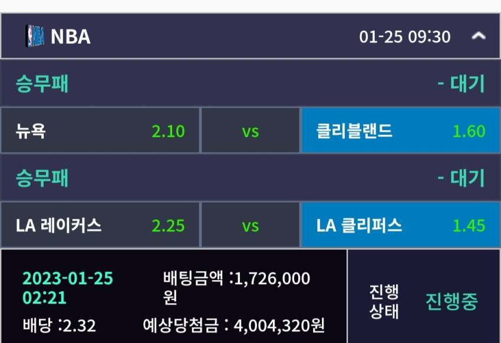This screenshot has width=501, height=343.
Task: Click first 승무패 bet type label
Action: tap(42, 84)
